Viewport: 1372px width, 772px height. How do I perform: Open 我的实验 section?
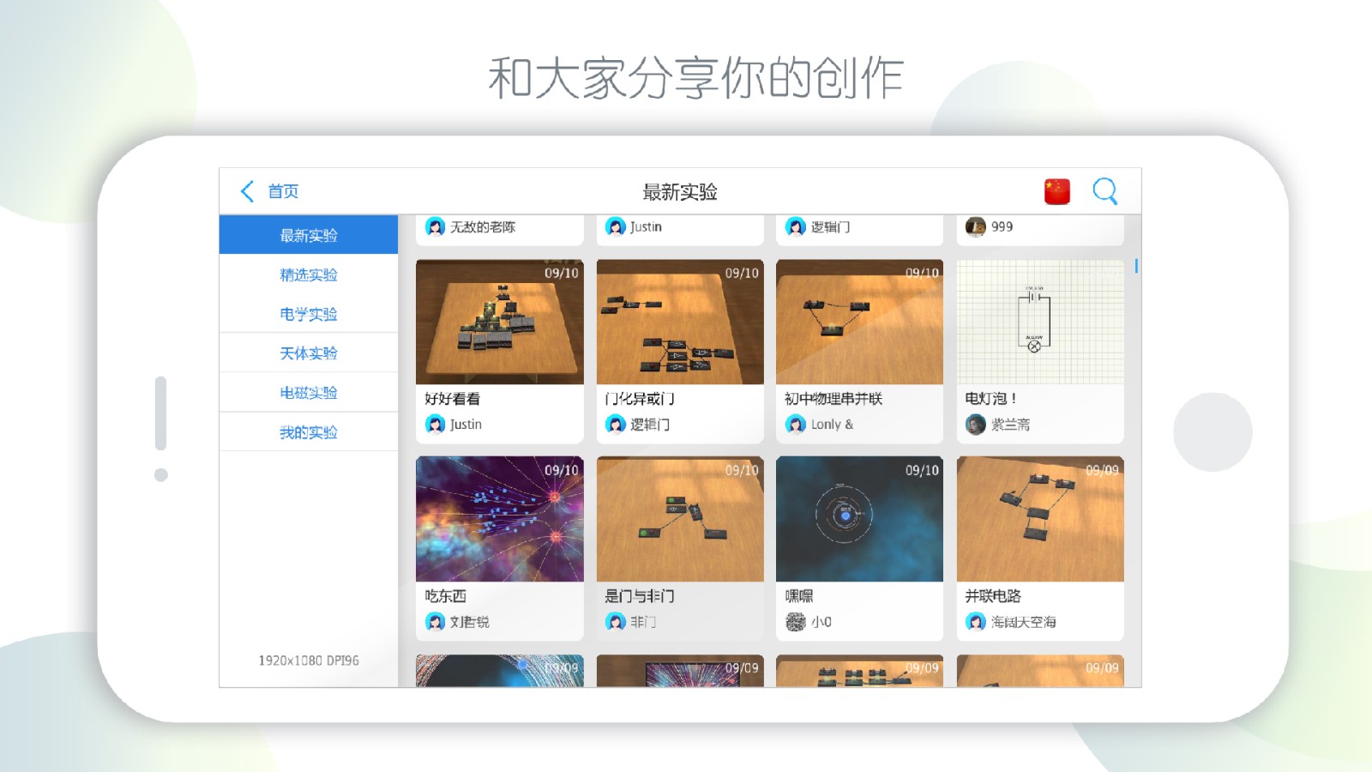tap(309, 431)
